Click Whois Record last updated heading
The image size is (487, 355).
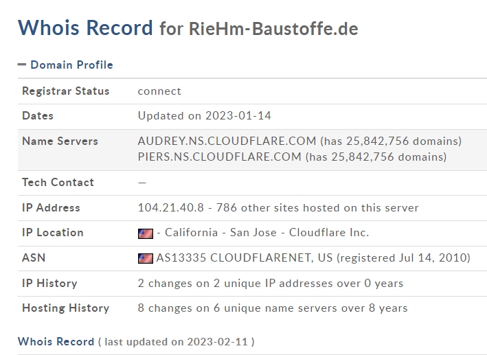pyautogui.click(x=136, y=342)
